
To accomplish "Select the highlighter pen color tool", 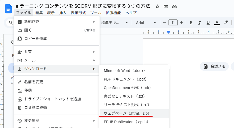I will tap(226, 23).
